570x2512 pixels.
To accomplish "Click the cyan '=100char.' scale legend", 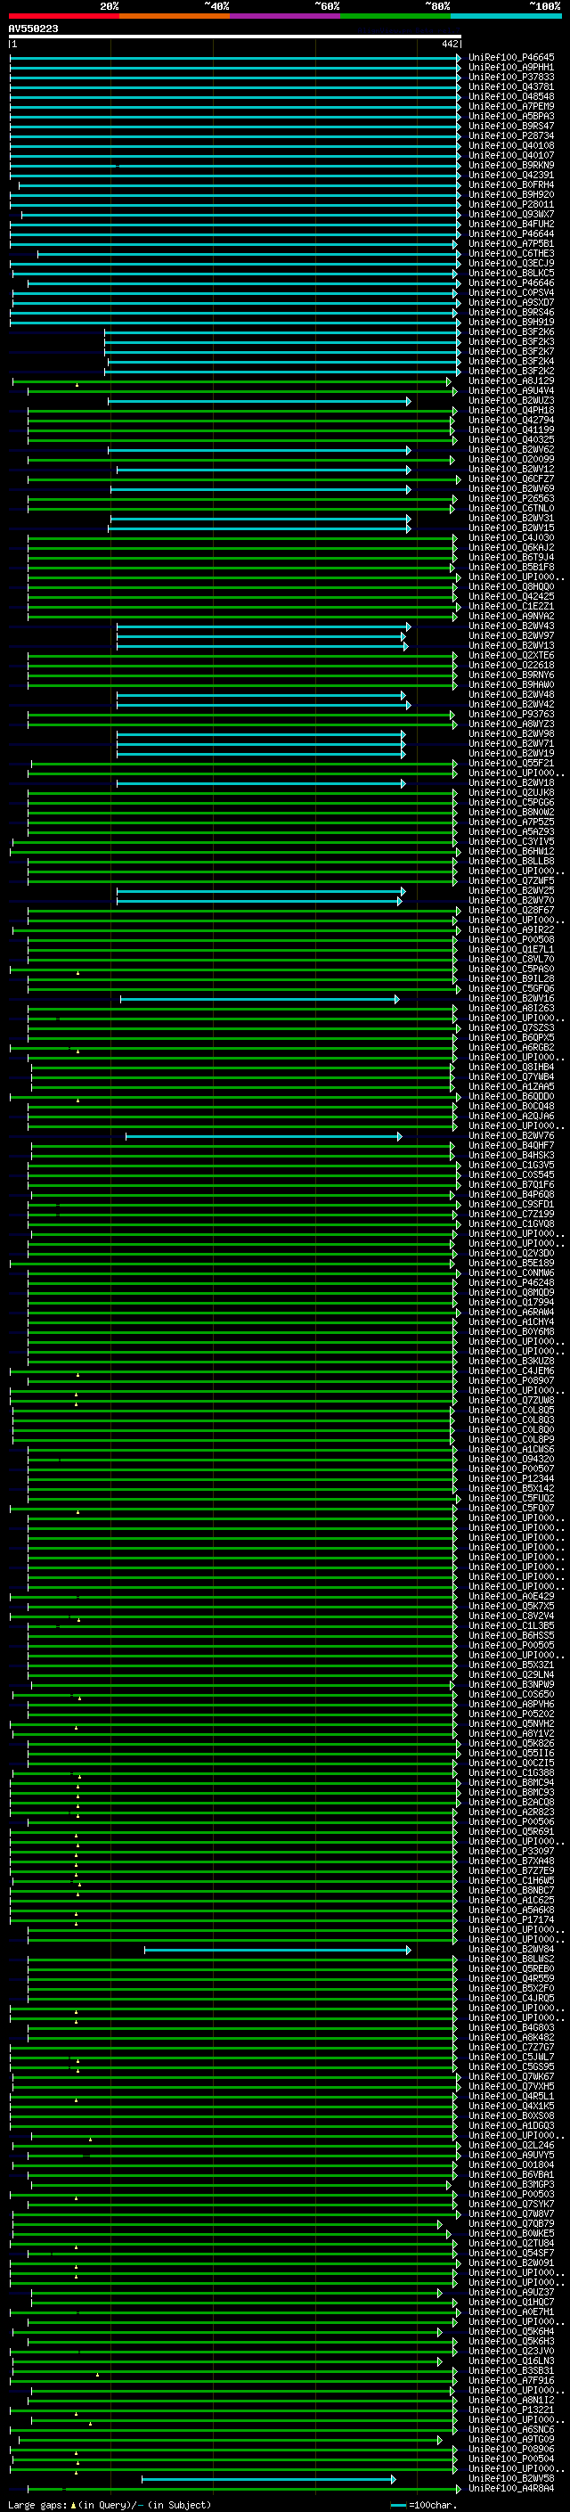I will pos(424,2504).
